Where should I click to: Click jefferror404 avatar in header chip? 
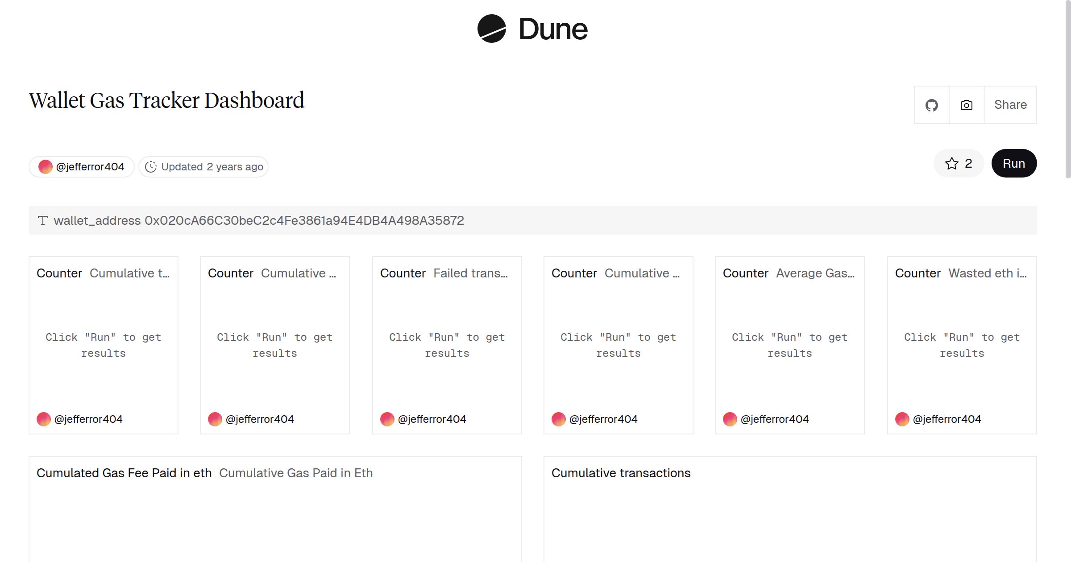46,167
